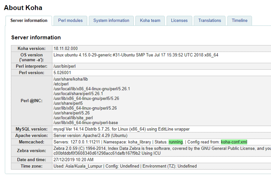Click the MySQL version row label
This screenshot has width=271, height=181.
(32, 129)
